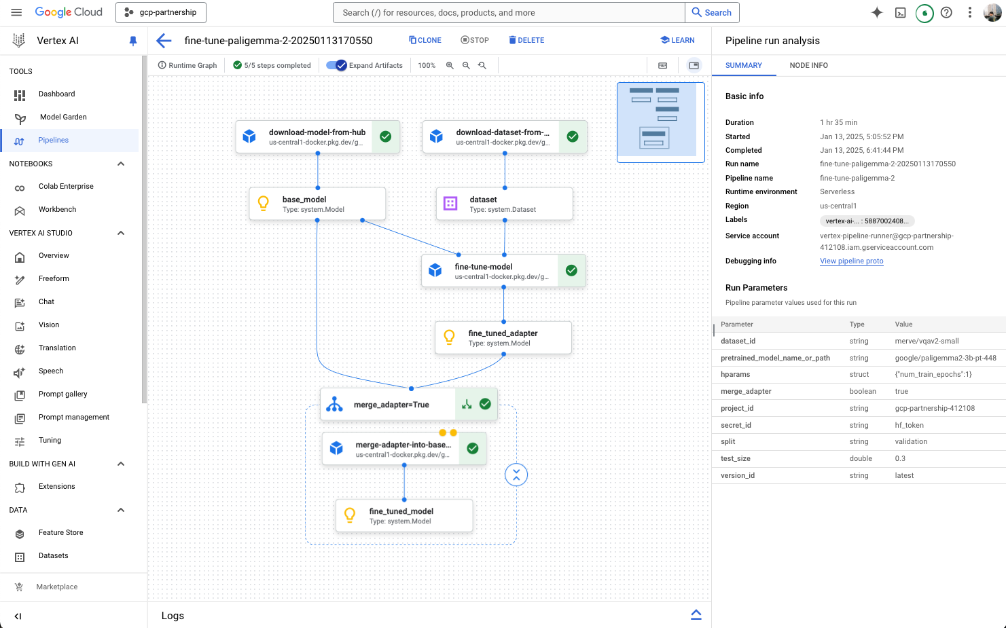Toggle the minimap display button
The width and height of the screenshot is (1006, 628).
(694, 65)
